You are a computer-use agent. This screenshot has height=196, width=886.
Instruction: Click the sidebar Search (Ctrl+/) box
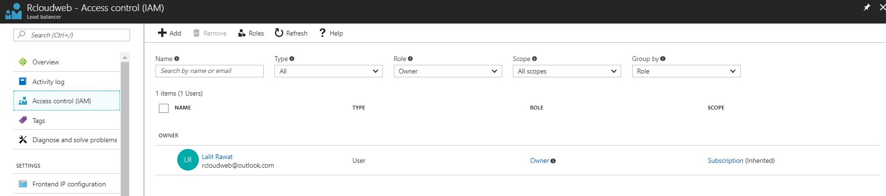[x=72, y=35]
